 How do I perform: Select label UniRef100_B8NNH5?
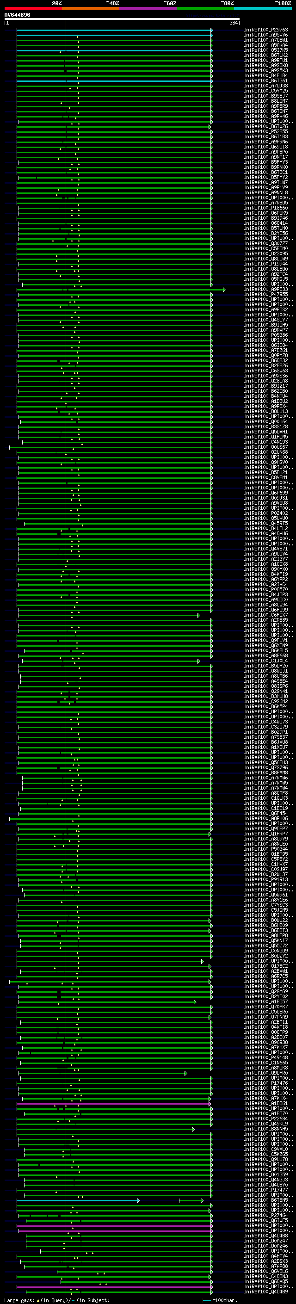pyautogui.click(x=265, y=1129)
